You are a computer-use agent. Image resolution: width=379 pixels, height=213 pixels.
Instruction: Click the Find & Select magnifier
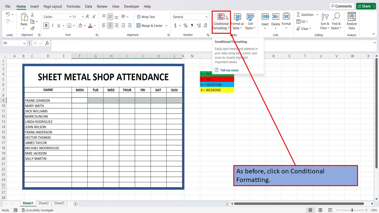(x=336, y=17)
